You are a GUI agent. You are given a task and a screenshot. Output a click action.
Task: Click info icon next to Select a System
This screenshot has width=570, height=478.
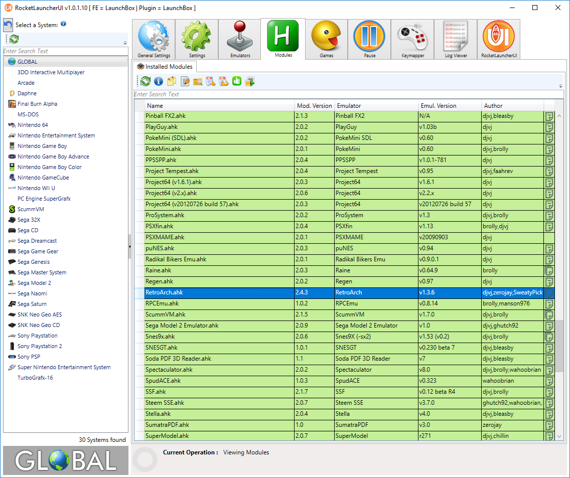point(63,24)
